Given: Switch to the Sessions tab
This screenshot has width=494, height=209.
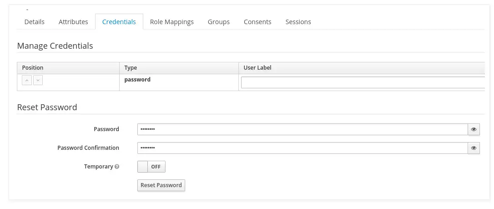Looking at the screenshot, I should pos(298,22).
